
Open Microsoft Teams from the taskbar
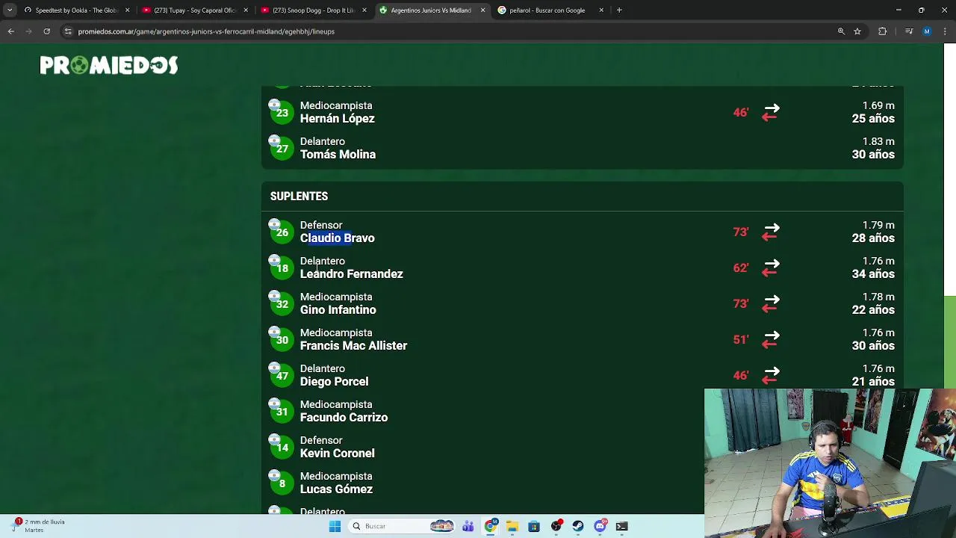click(x=468, y=526)
